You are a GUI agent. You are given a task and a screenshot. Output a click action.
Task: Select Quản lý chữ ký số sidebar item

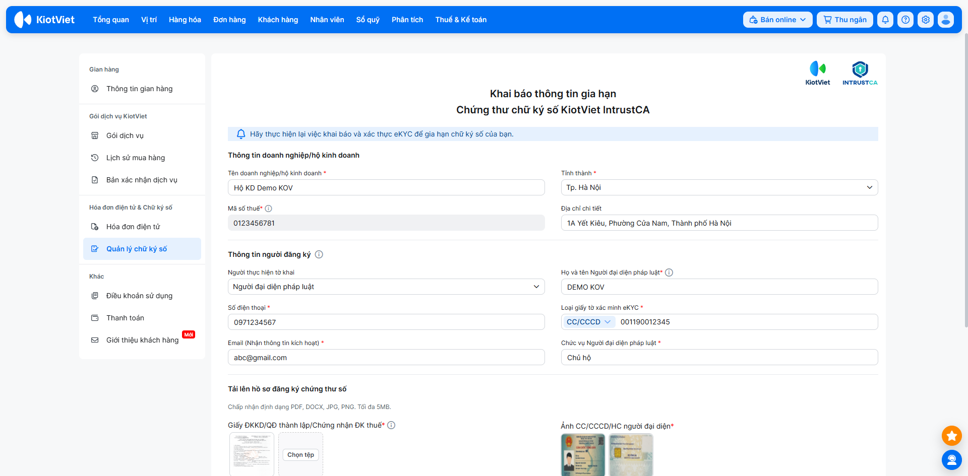click(142, 249)
